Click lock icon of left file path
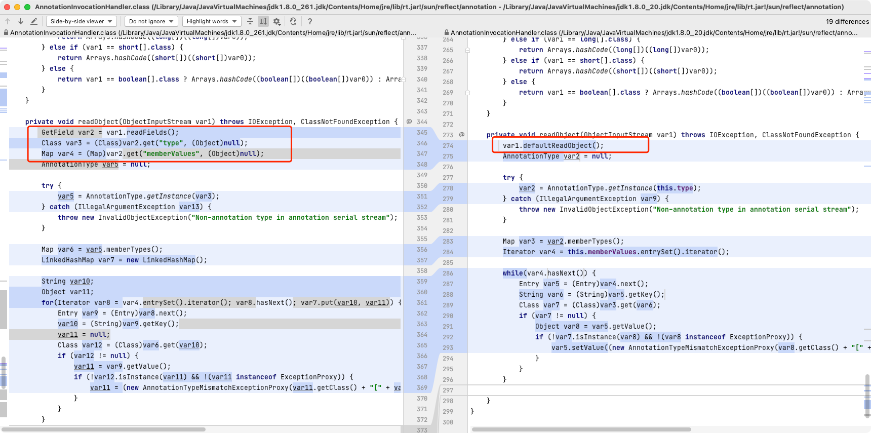Viewport: 871px width, 433px height. [x=6, y=32]
